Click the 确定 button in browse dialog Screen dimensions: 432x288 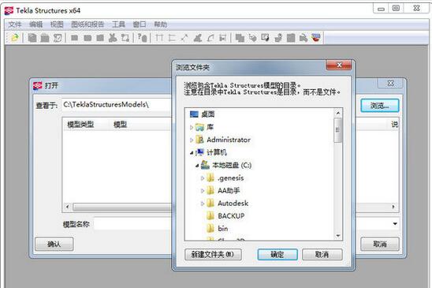tap(277, 254)
